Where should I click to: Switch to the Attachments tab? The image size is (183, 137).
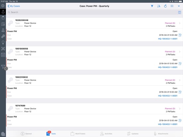click(x=161, y=134)
